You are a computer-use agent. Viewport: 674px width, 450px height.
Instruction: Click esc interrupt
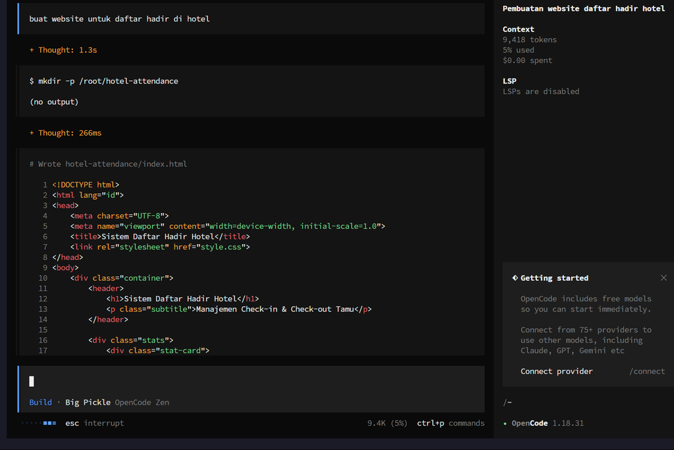[x=95, y=423]
